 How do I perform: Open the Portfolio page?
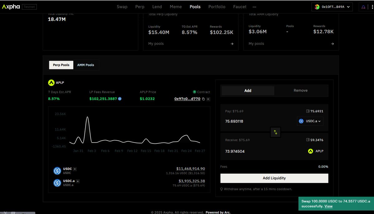217,7
